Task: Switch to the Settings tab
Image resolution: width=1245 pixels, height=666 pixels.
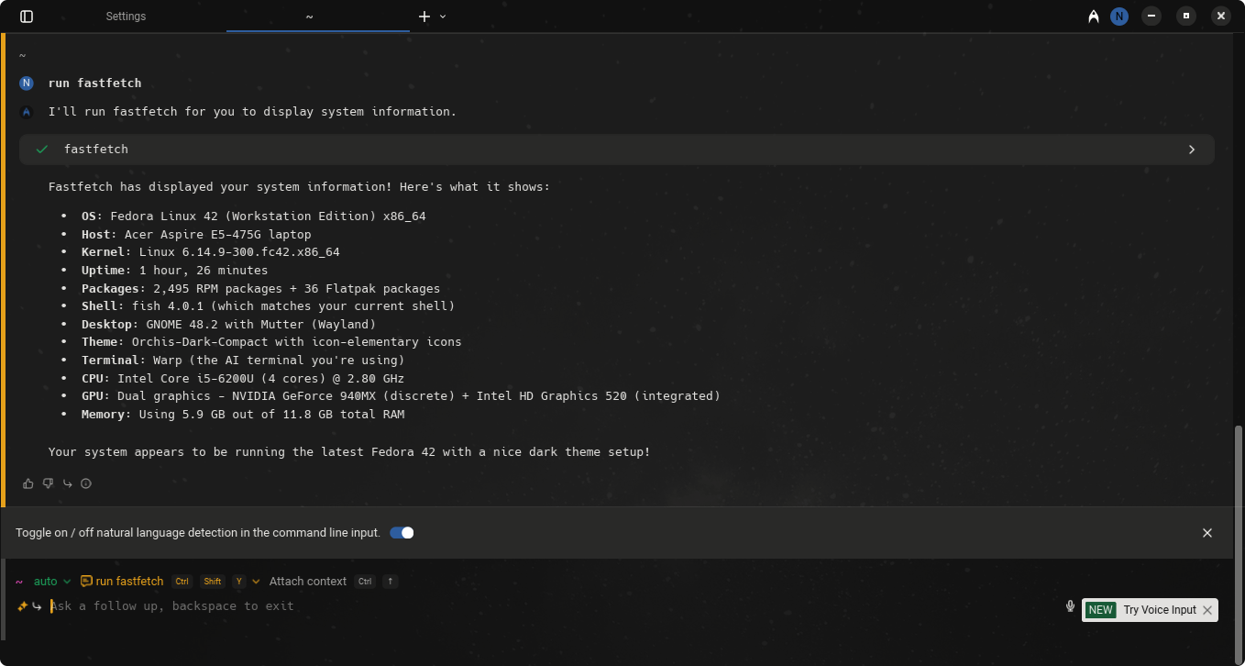Action: click(x=126, y=17)
